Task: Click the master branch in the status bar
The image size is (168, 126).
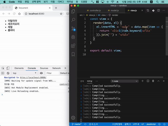Action: [x=76, y=124]
